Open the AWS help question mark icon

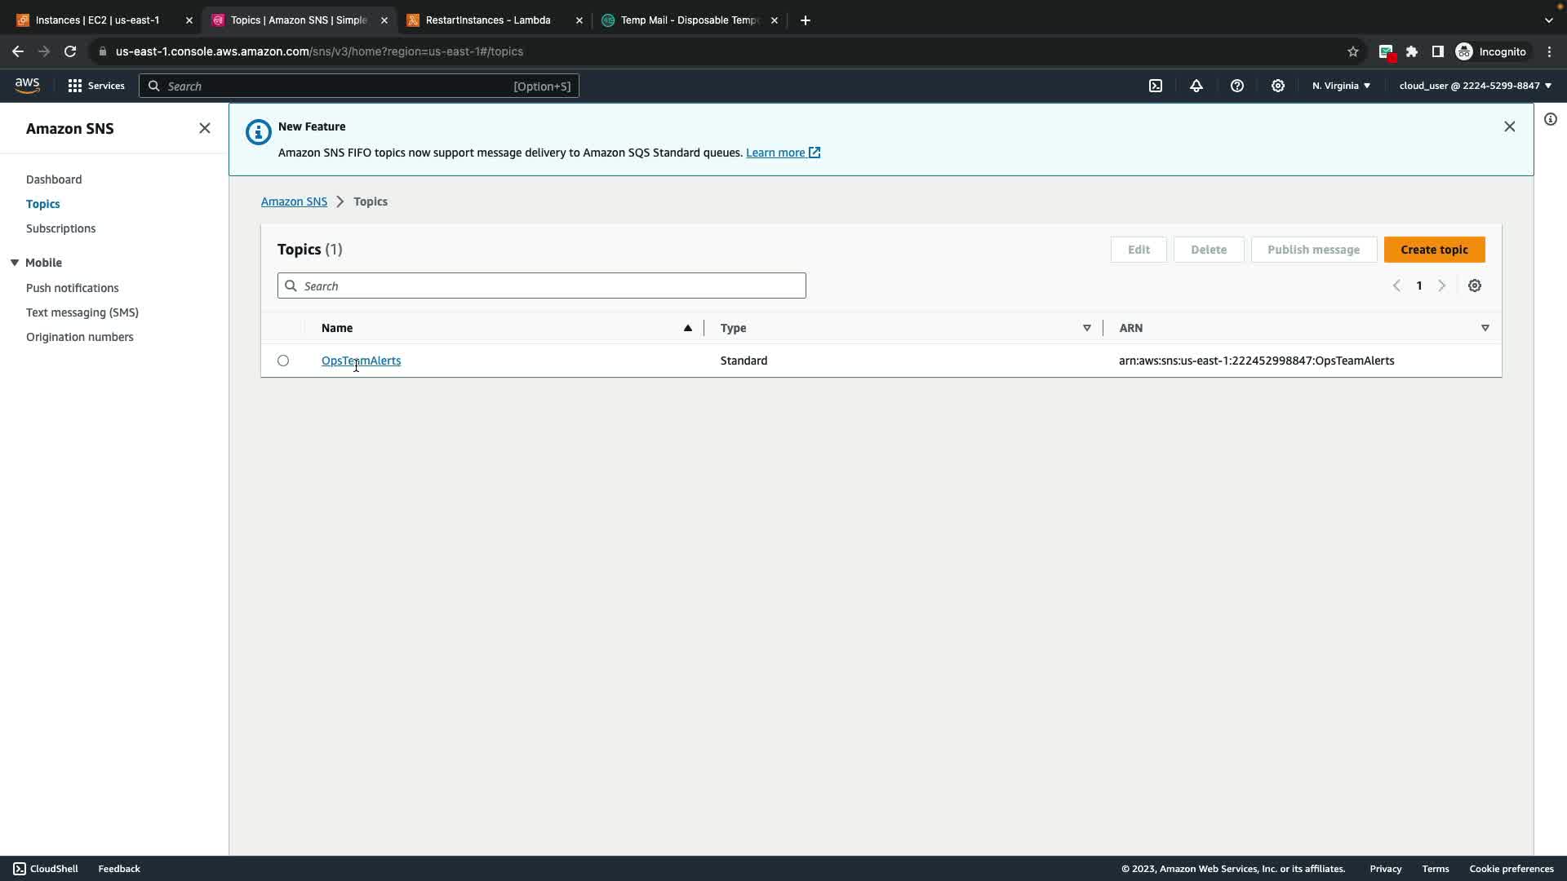tap(1237, 86)
